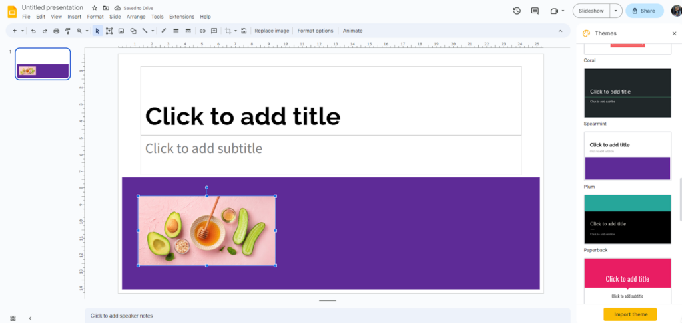This screenshot has width=682, height=323.
Task: Hide the menus with collapse chevron
Action: click(560, 31)
